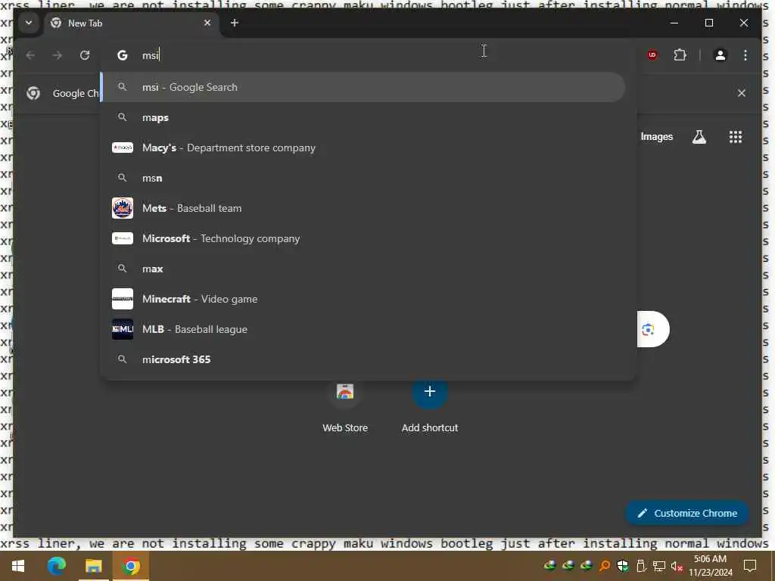Open Search Labs flask icon

(x=699, y=137)
